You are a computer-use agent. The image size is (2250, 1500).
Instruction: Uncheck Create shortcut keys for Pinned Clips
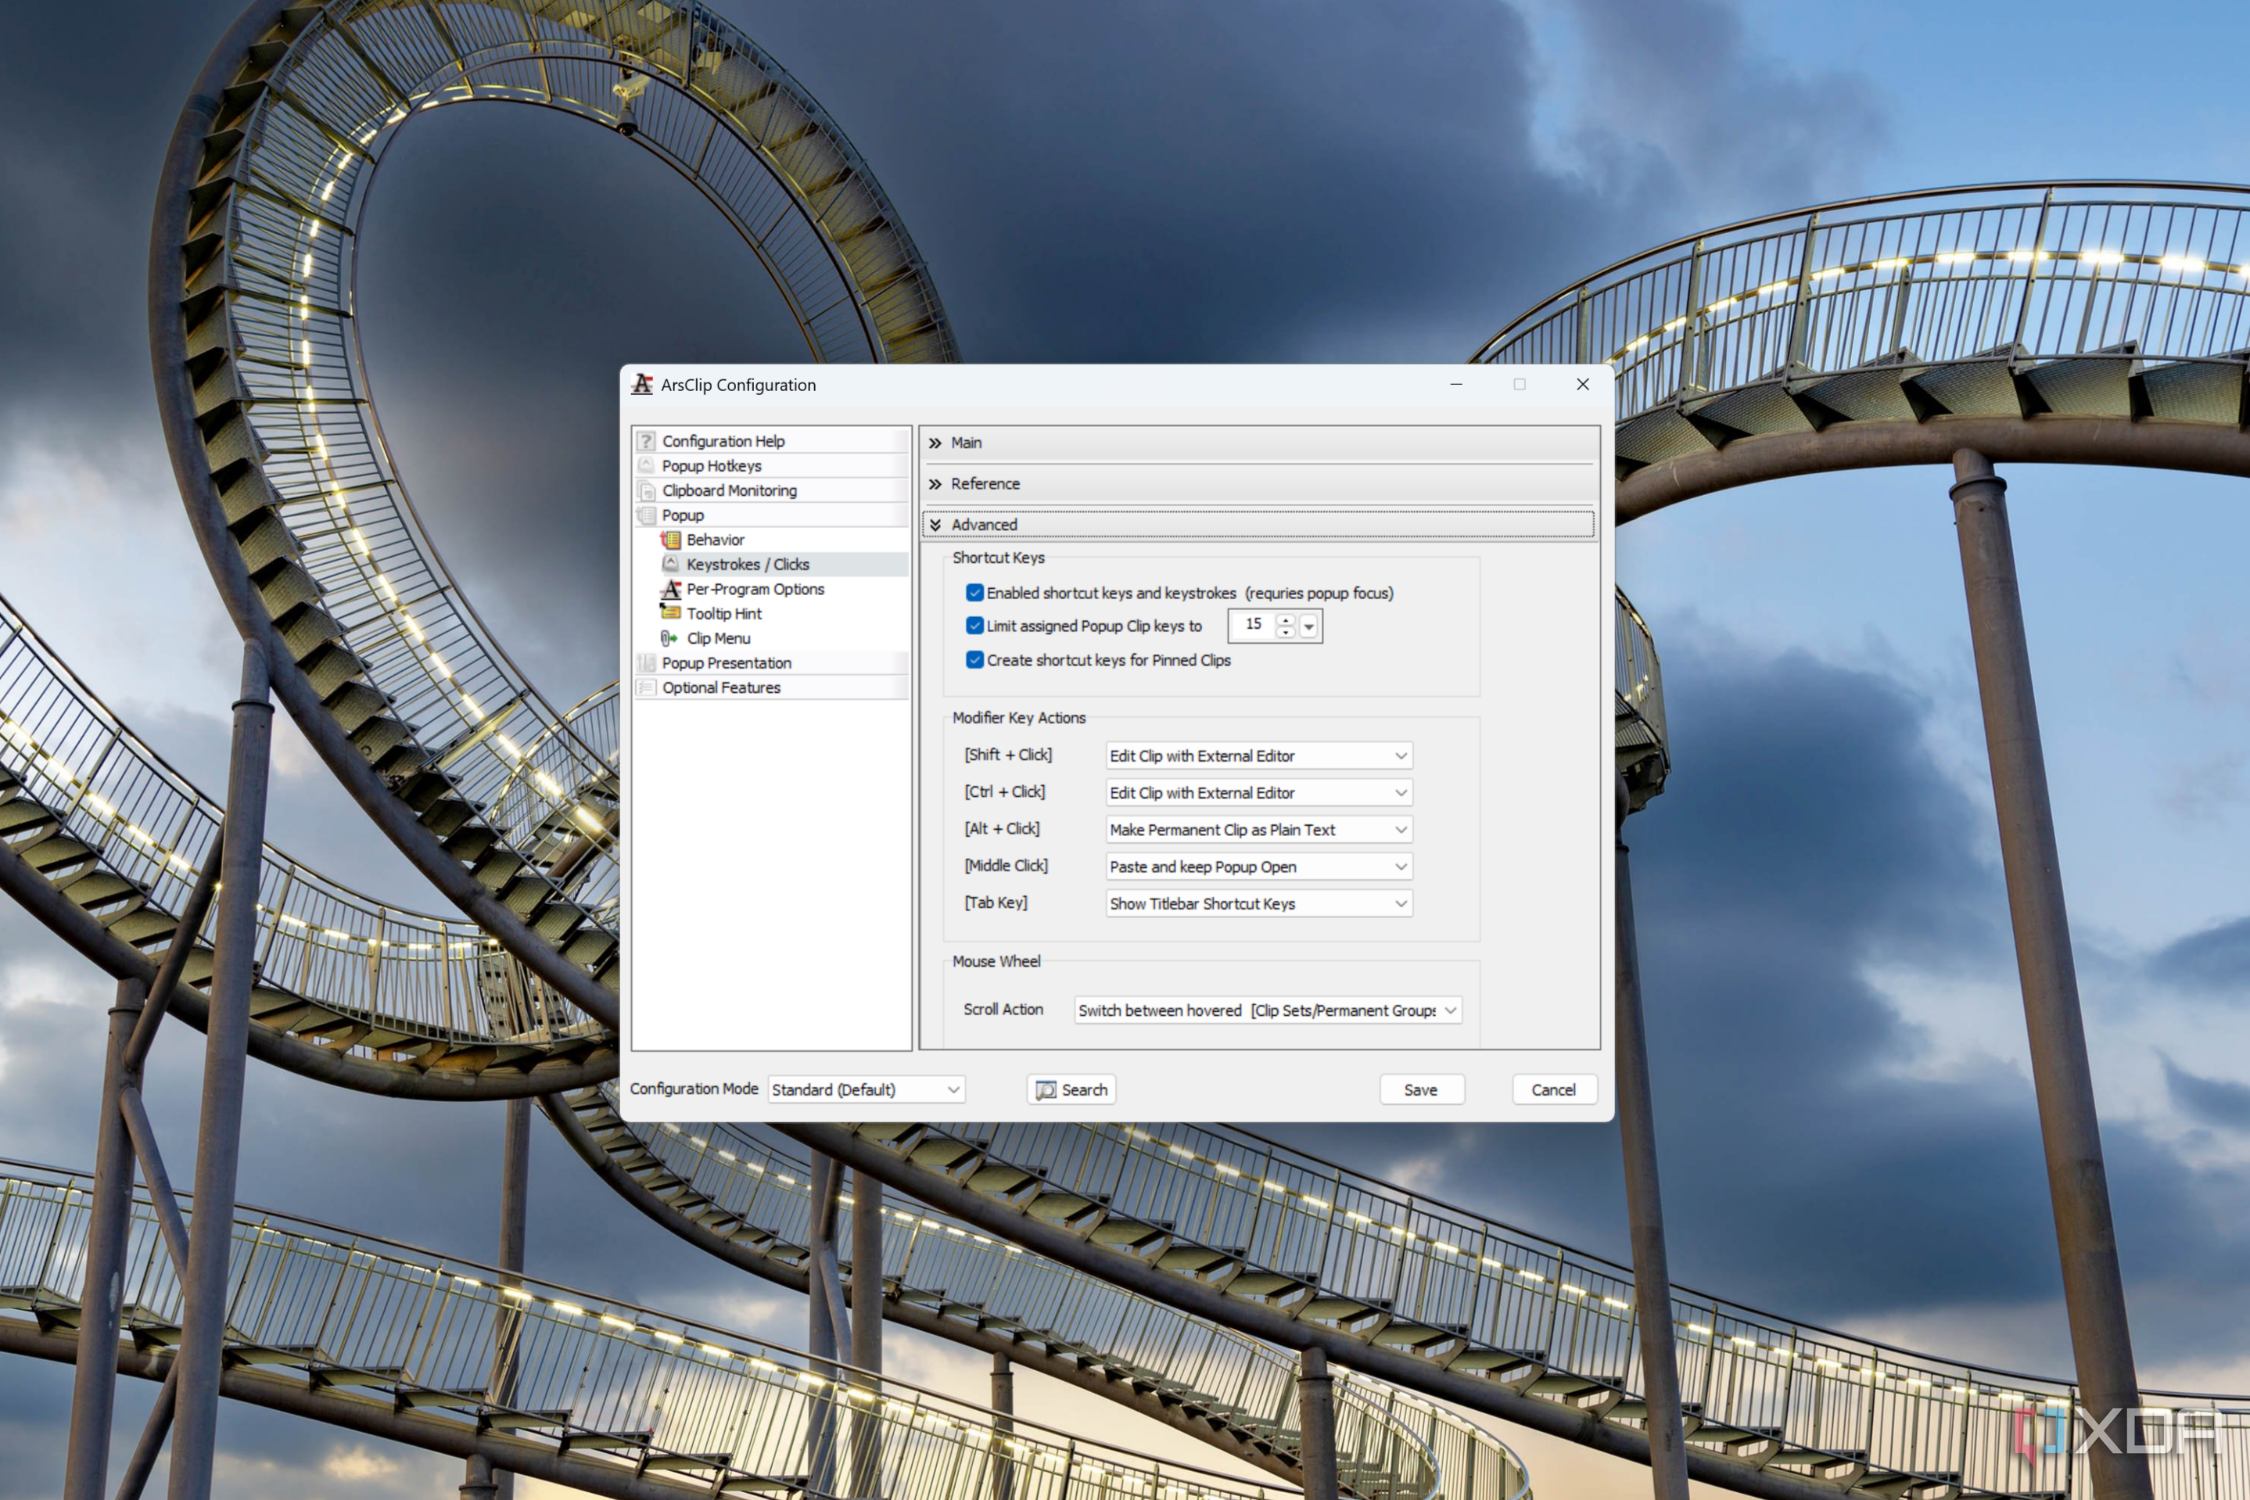[x=974, y=660]
